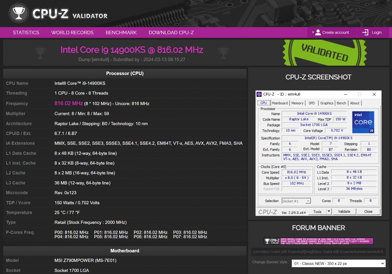This screenshot has height=274, width=392.
Task: Click the DOWNLOAD CPU-Z link
Action: [x=171, y=33]
